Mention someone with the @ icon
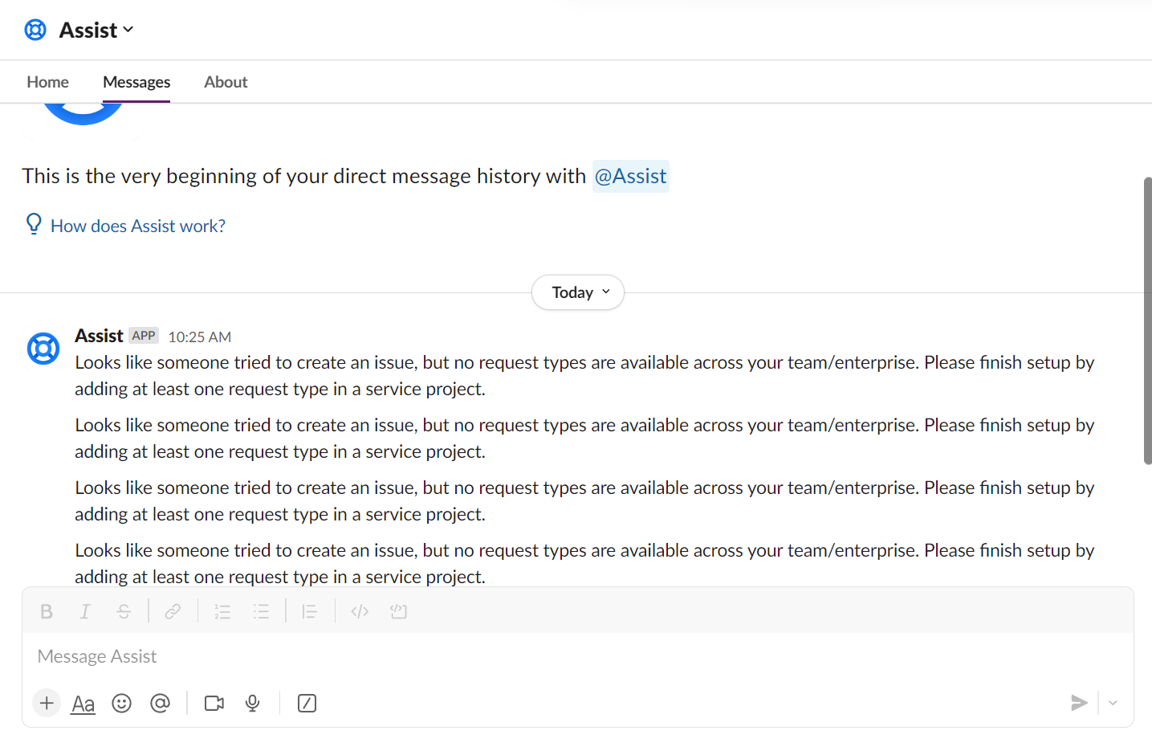The image size is (1152, 751). click(x=161, y=704)
